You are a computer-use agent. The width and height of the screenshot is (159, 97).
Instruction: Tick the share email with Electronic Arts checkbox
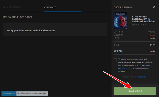click(115, 60)
